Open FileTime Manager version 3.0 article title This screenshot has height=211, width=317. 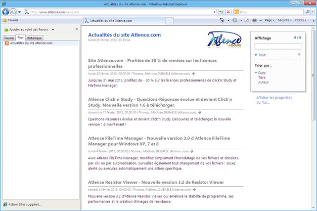[159, 141]
